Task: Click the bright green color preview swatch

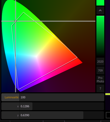Action: click(x=100, y=3)
